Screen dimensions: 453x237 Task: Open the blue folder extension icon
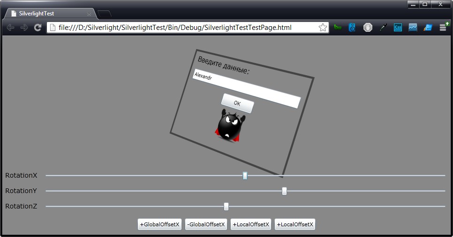[428, 28]
